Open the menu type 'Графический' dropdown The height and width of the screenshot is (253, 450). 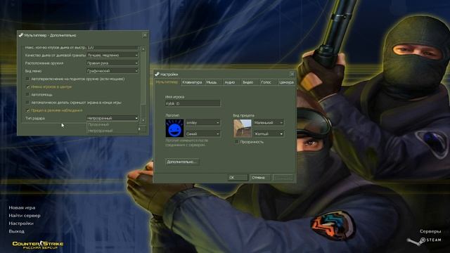coord(112,71)
